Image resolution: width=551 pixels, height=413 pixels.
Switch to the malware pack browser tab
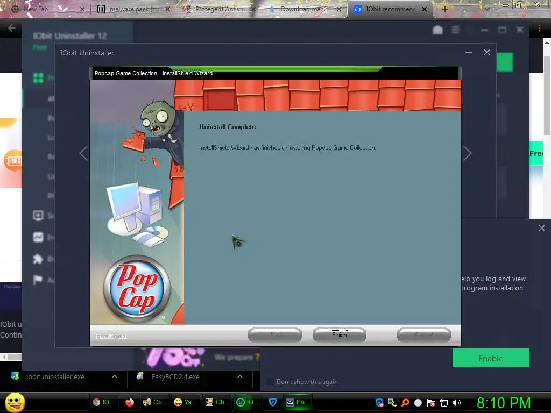(x=133, y=9)
